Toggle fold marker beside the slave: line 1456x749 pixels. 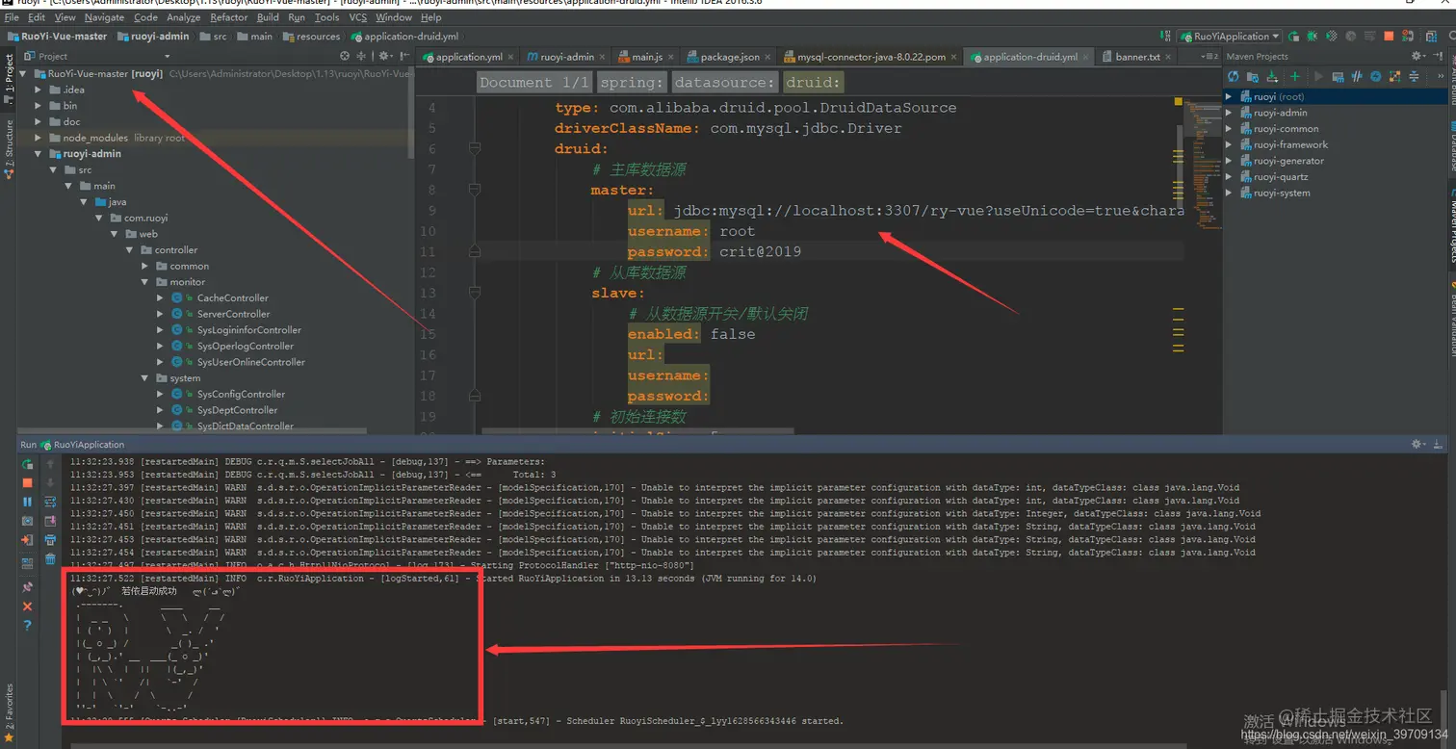coord(474,293)
